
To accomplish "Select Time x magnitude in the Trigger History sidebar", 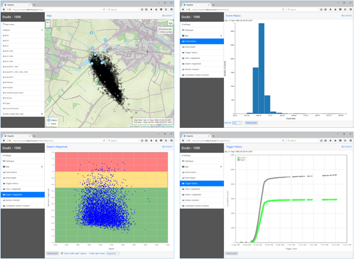I will (202, 189).
